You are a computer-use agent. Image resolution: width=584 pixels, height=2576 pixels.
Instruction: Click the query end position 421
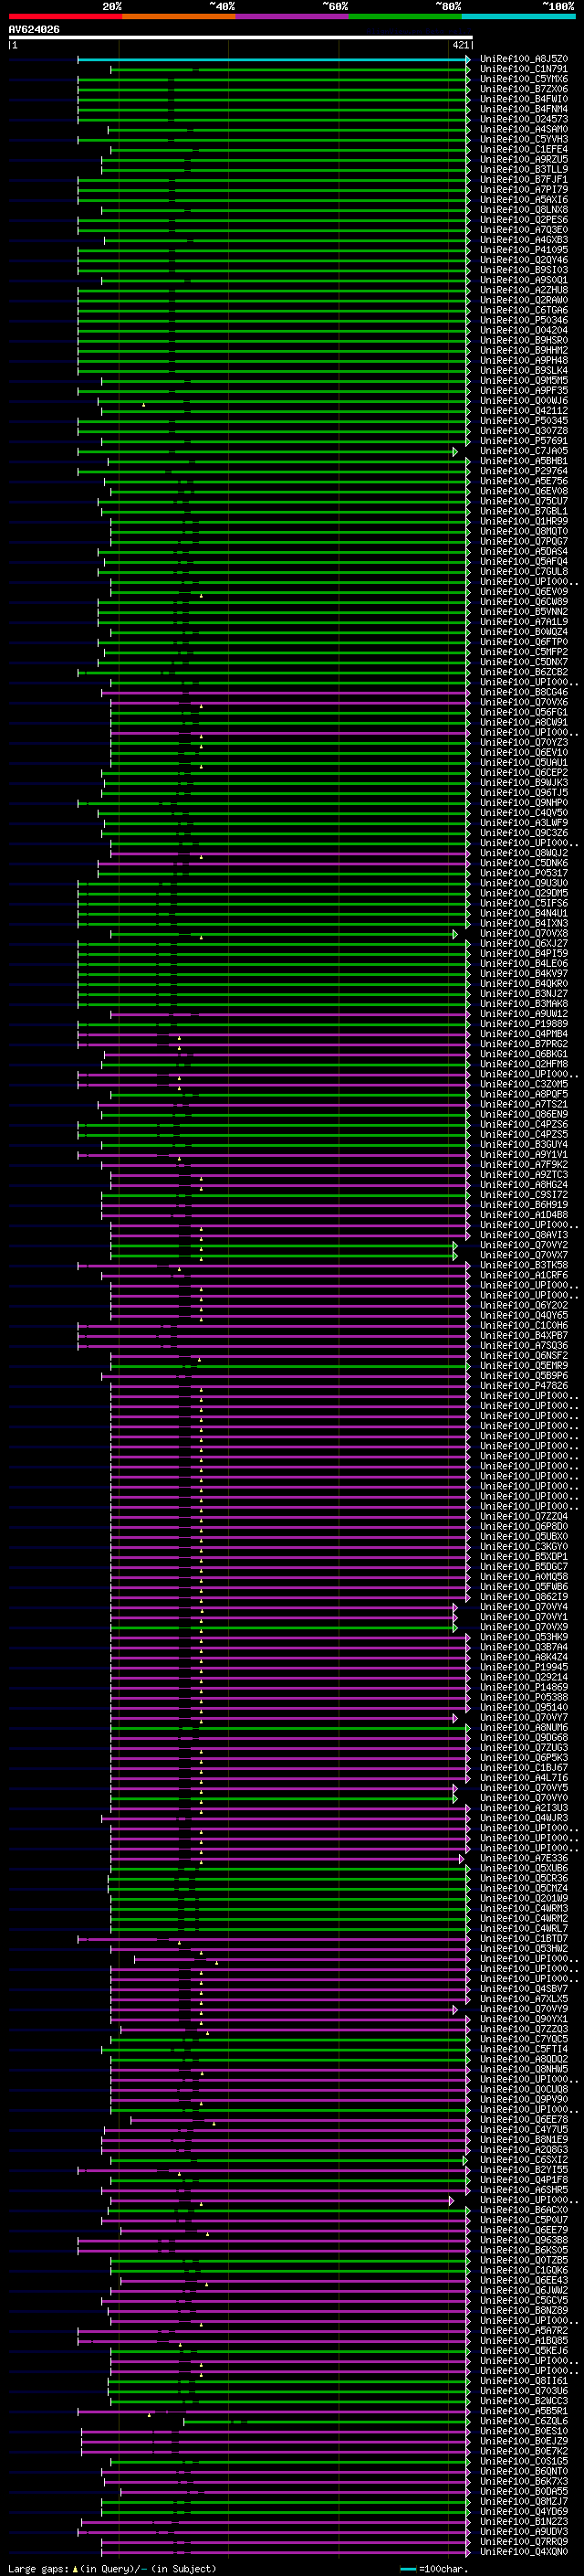point(461,45)
